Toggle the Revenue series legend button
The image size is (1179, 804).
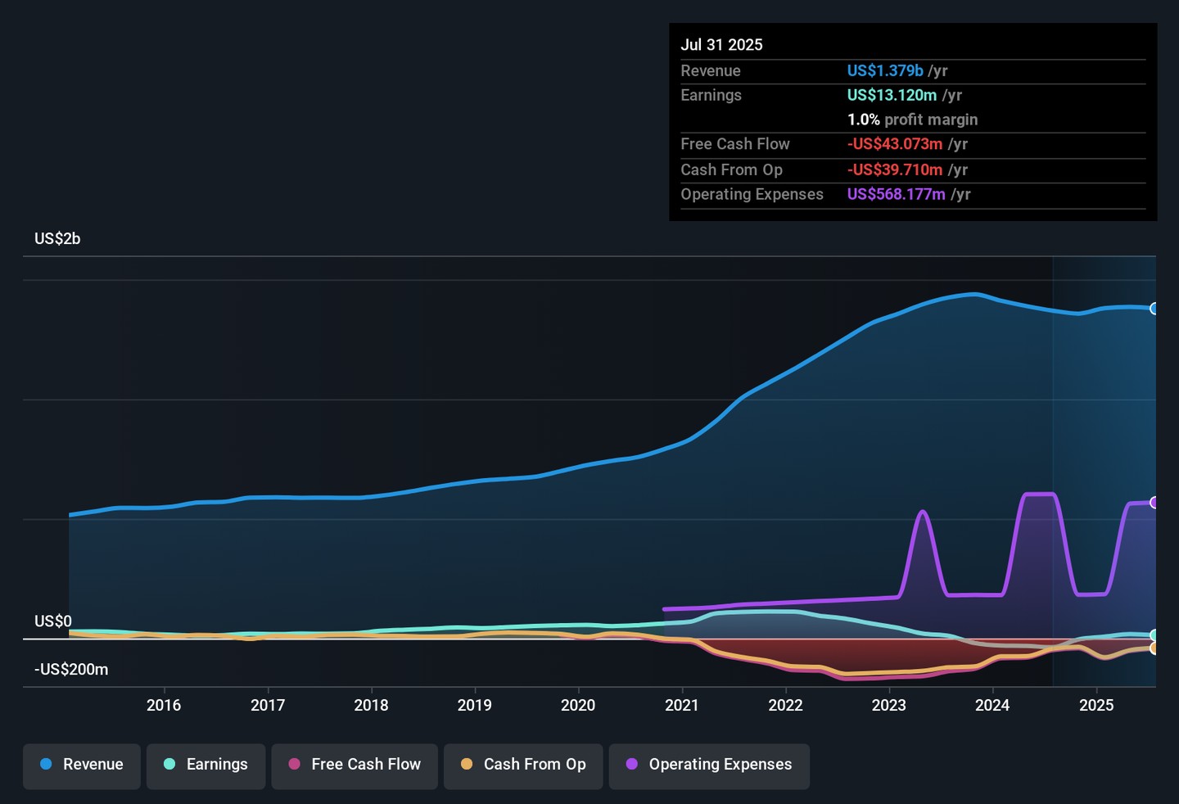tap(82, 765)
